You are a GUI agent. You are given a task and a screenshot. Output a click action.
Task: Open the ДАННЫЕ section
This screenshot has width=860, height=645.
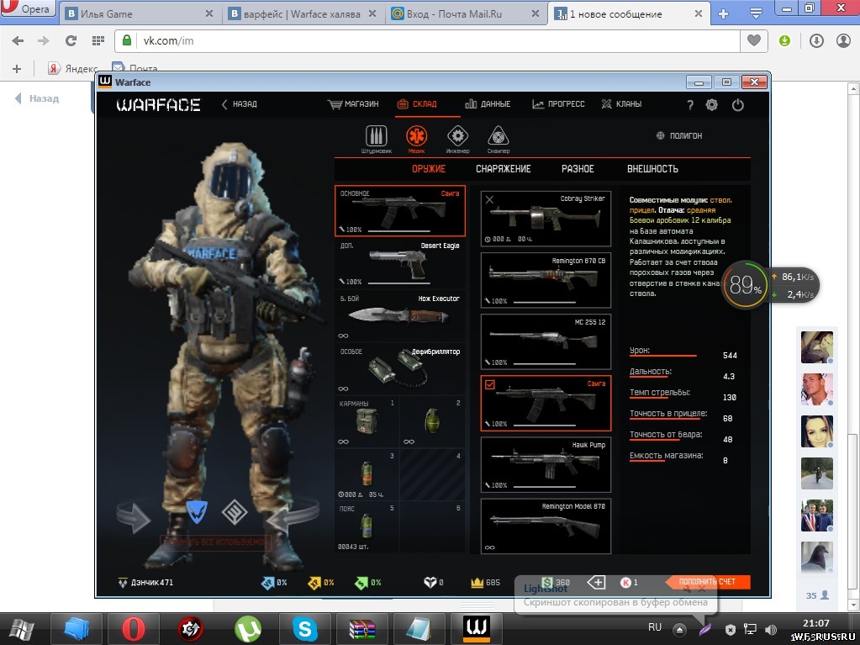coord(488,104)
